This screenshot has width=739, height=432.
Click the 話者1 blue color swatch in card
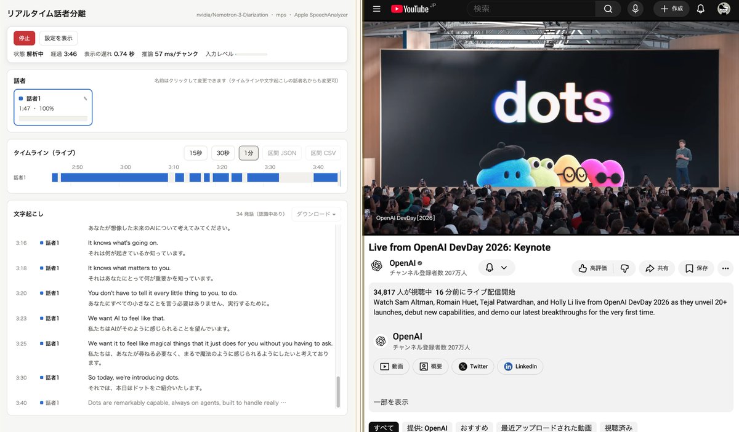point(21,98)
